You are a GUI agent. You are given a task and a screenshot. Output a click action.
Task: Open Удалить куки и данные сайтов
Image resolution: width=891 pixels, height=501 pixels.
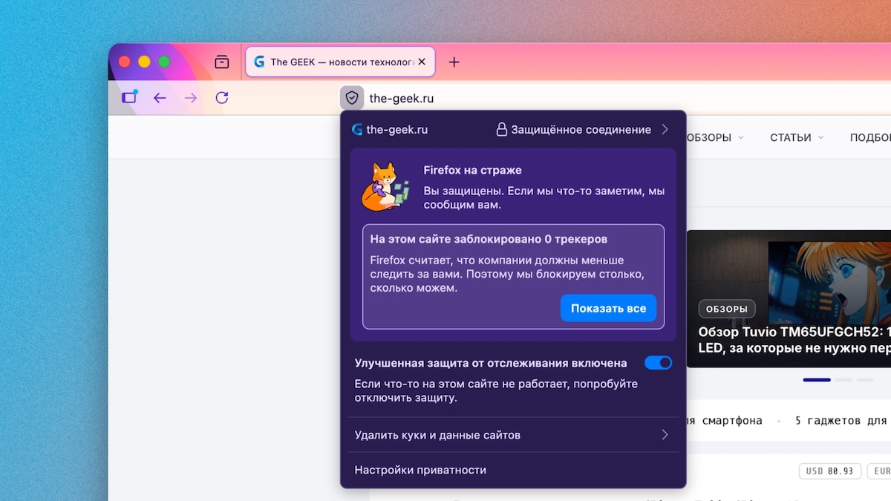(512, 435)
